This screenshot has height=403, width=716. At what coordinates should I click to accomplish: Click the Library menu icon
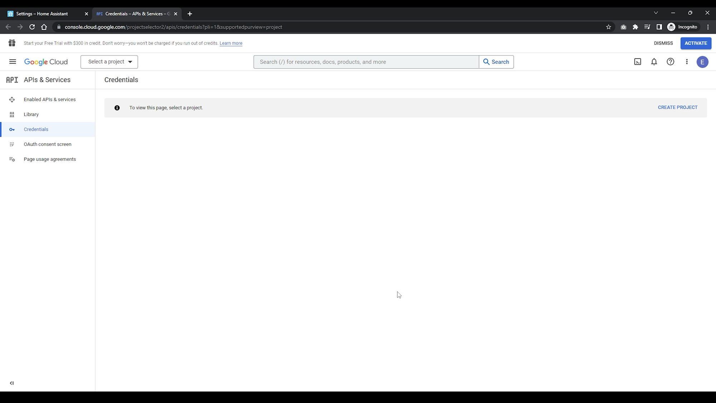pyautogui.click(x=12, y=114)
